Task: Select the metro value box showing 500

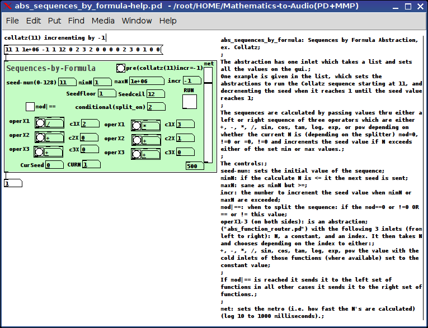Action: point(195,166)
